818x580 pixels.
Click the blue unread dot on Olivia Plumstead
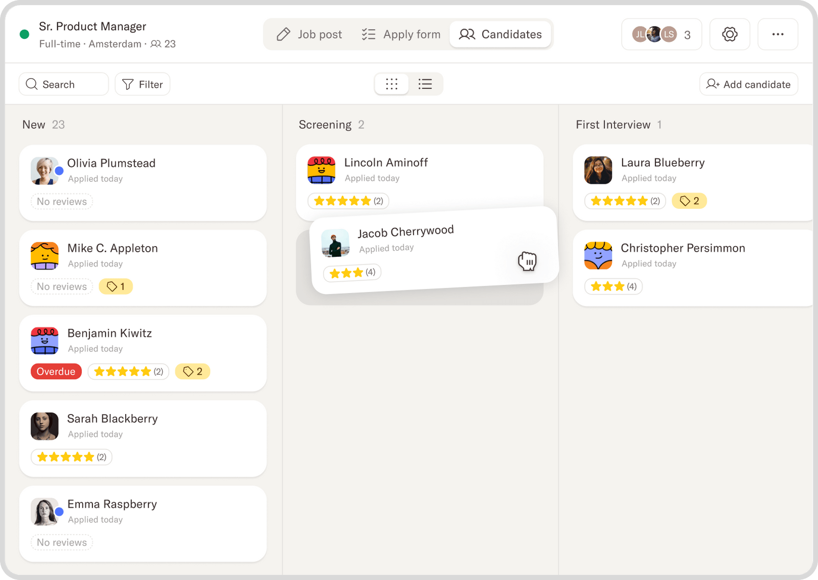[x=59, y=171]
